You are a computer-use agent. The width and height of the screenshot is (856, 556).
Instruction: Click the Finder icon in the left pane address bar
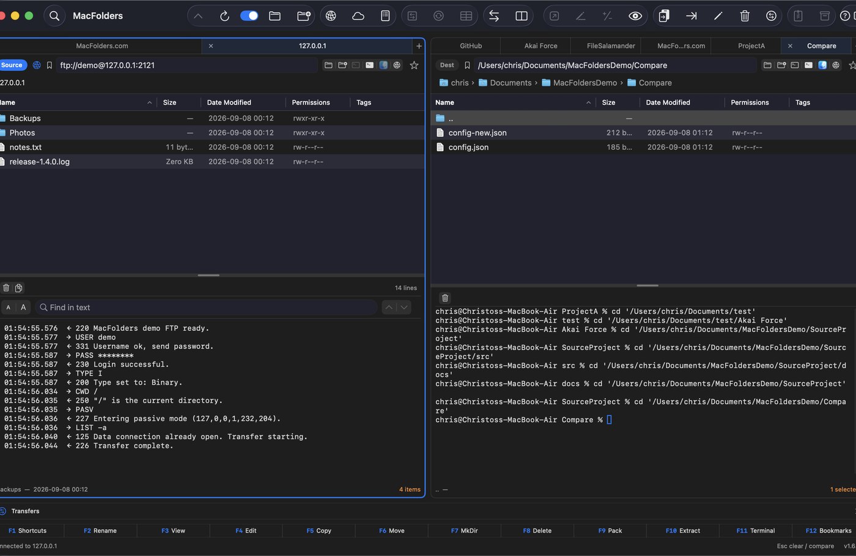pyautogui.click(x=383, y=65)
